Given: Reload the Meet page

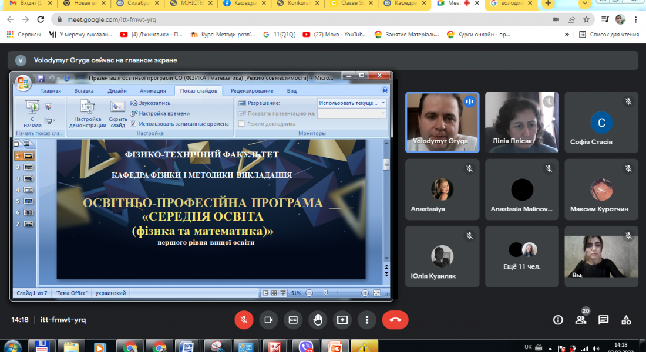Looking at the screenshot, I should click(x=41, y=19).
